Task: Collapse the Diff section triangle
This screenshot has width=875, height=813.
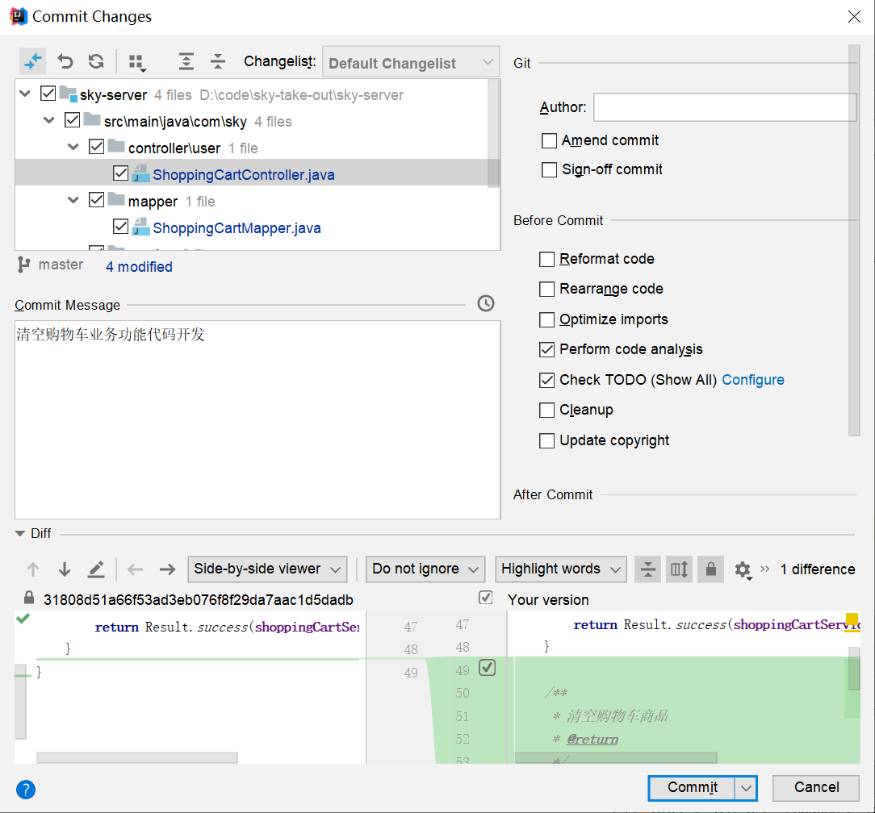Action: pyautogui.click(x=20, y=534)
